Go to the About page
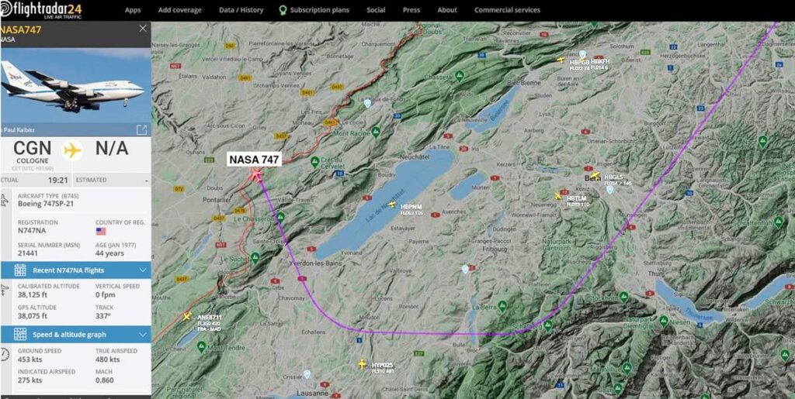 tap(446, 10)
